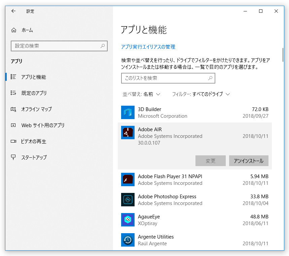Image resolution: width=289 pixels, height=256 pixels.
Task: Select Adobe Flash Player 31 NPAPI entry
Action: [x=170, y=176]
